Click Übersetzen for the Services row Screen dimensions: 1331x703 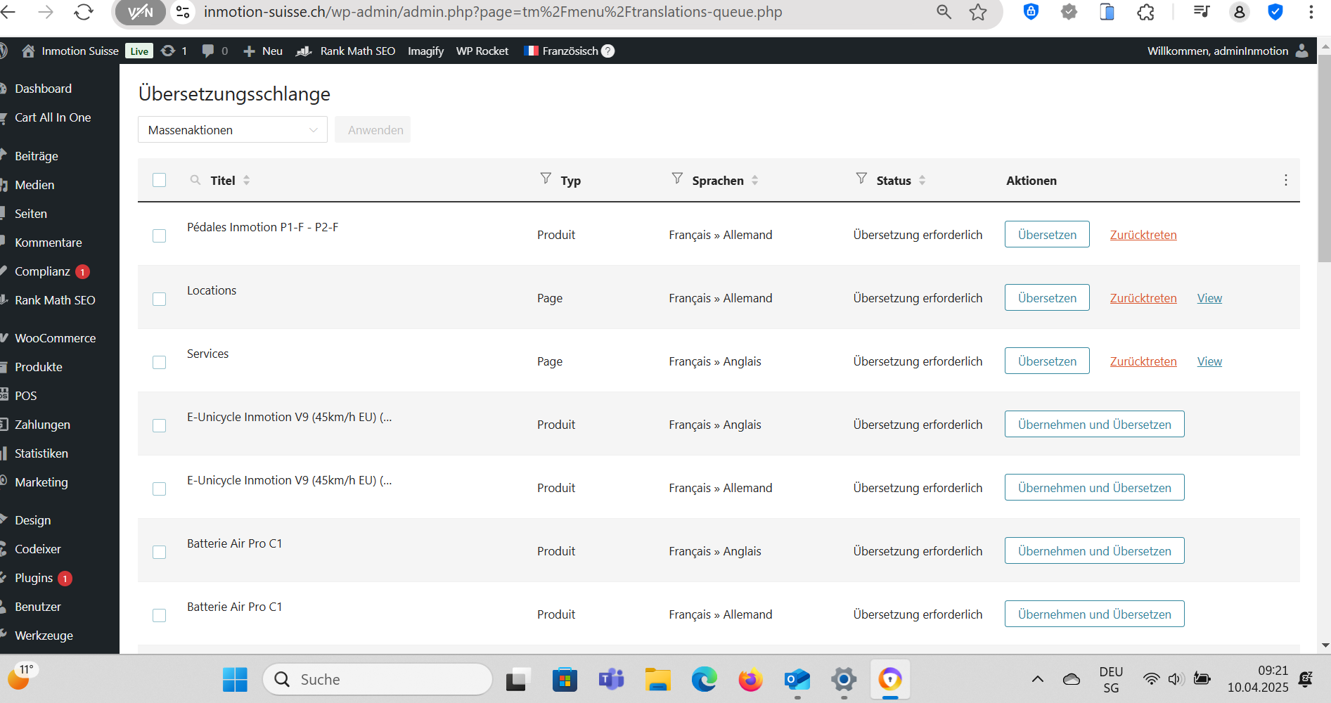(1047, 361)
